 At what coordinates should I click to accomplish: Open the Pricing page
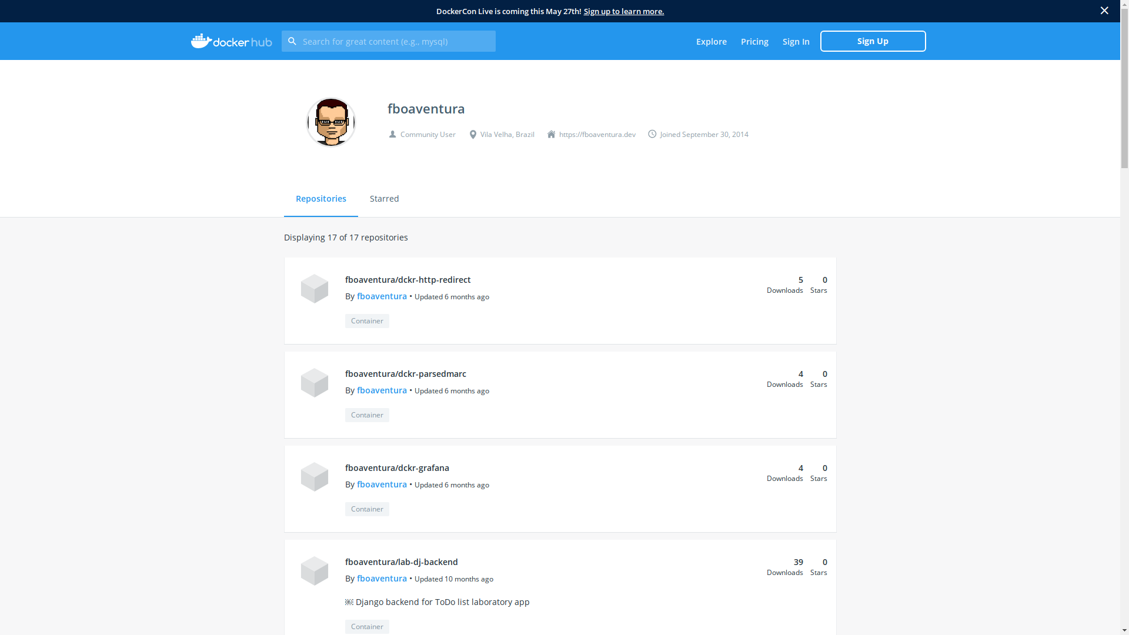pos(754,41)
